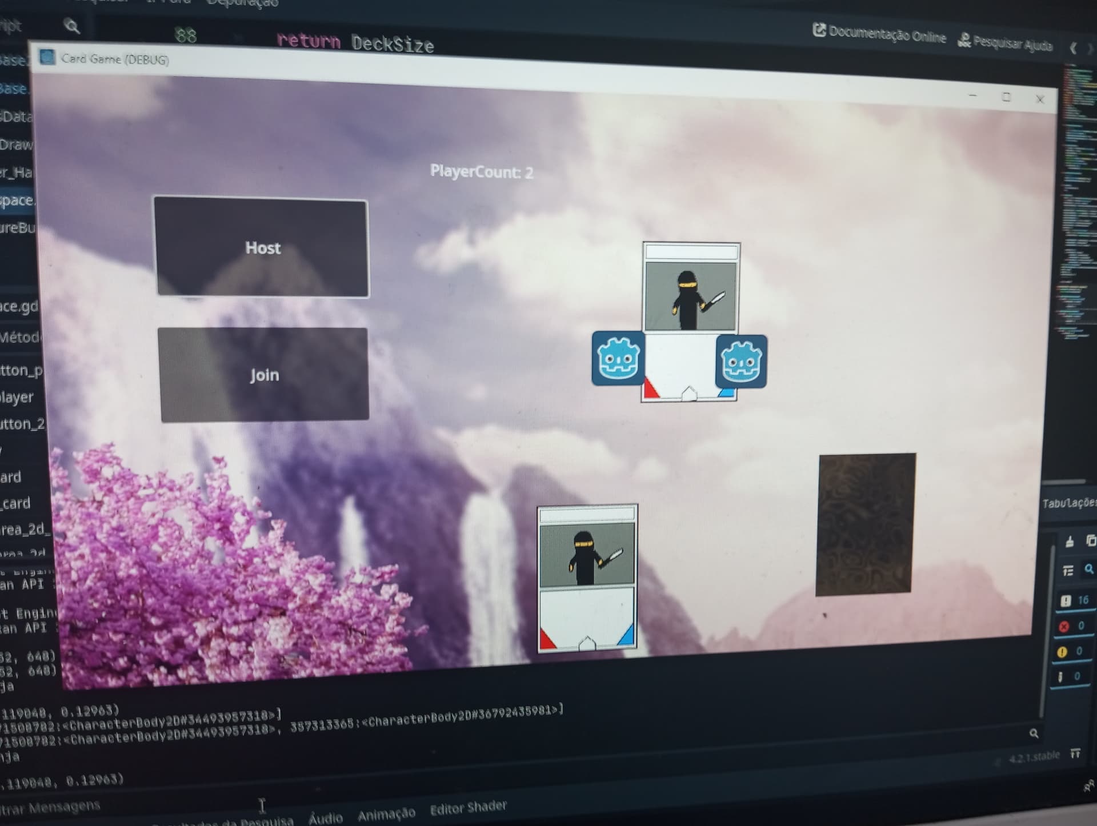The image size is (1097, 826).
Task: Copy output log with the copy icon
Action: (x=1090, y=540)
